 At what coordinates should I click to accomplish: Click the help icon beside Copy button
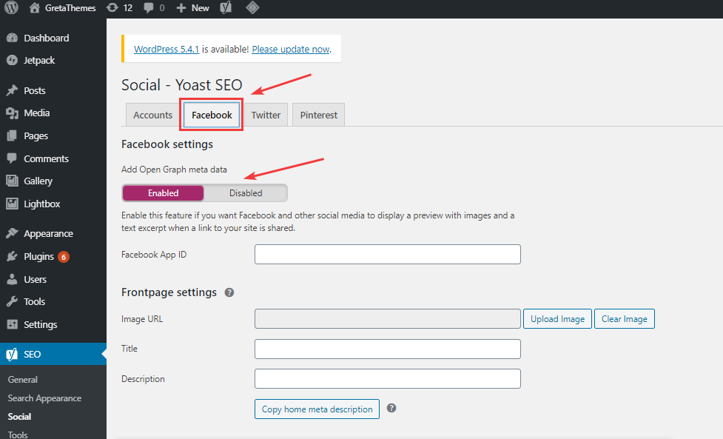click(x=391, y=409)
